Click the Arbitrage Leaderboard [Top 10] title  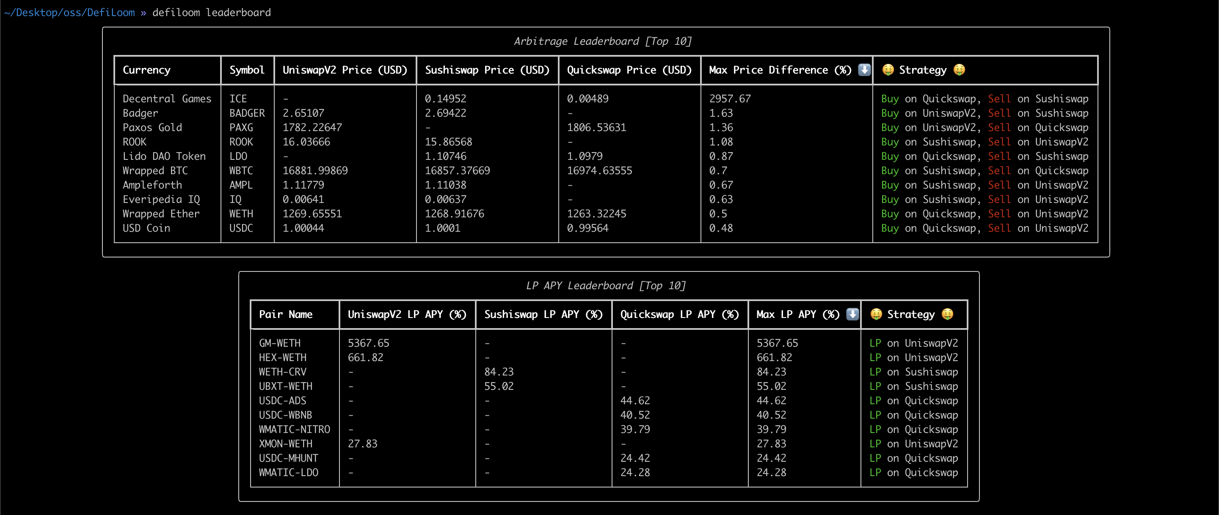(602, 41)
